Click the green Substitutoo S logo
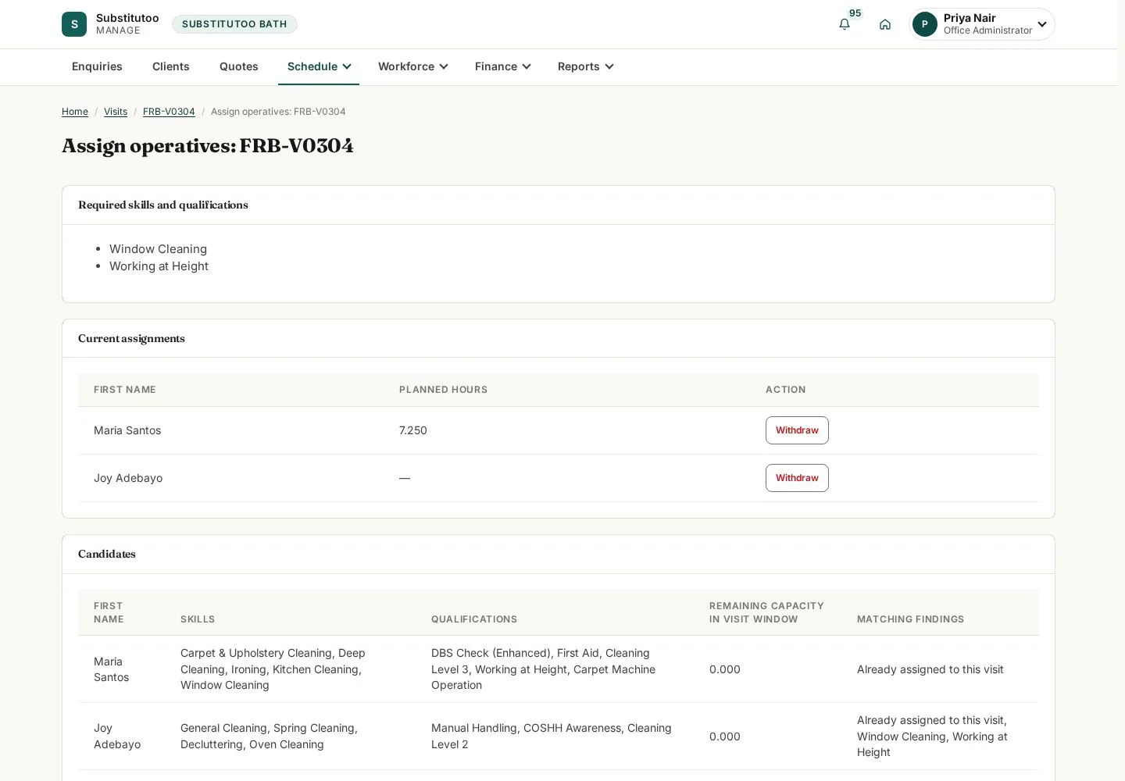 click(74, 24)
